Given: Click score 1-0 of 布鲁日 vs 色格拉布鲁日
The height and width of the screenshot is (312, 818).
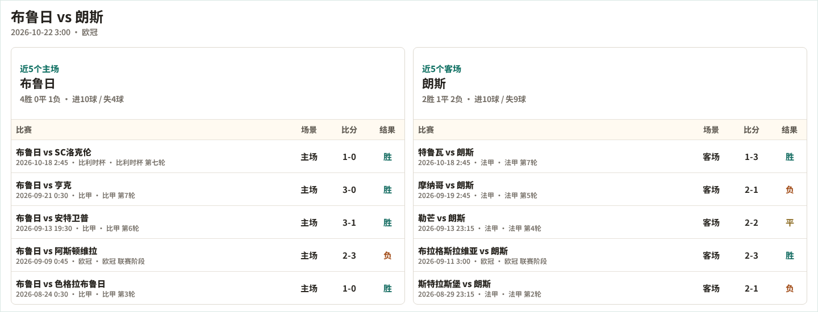Looking at the screenshot, I should pyautogui.click(x=349, y=288).
